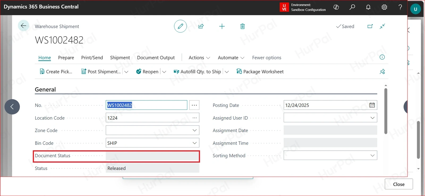Open user account avatar U
The image size is (425, 196).
pyautogui.click(x=415, y=9)
